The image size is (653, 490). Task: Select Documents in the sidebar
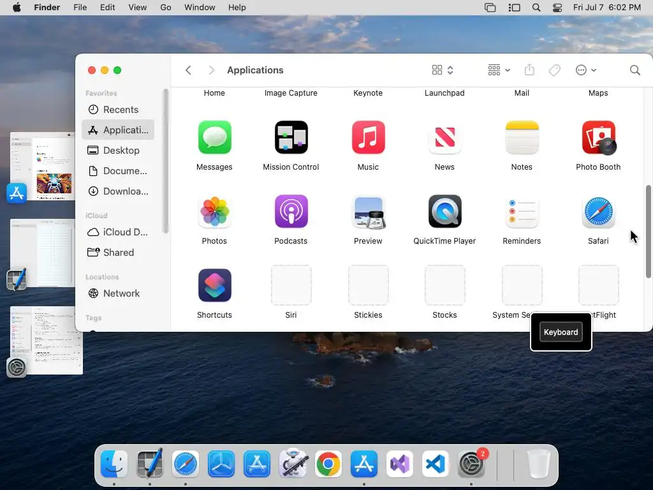(x=118, y=171)
